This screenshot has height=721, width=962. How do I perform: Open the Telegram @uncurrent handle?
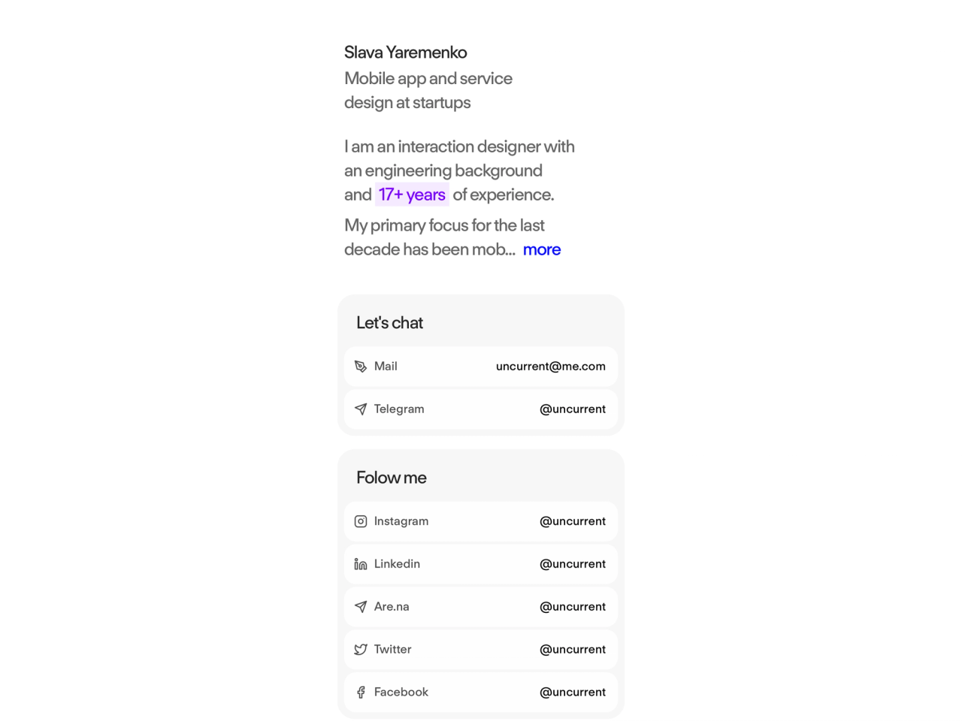573,409
